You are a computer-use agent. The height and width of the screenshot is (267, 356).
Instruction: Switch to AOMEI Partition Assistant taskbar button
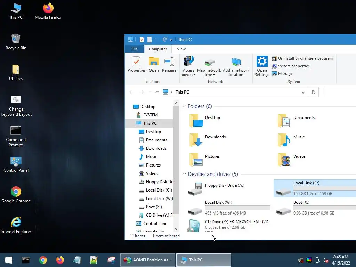147,260
